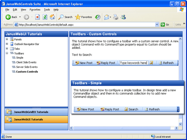Viewport: 187px width, 140px height.
Task: Click the Stop loading icon
Action: pyautogui.click(x=38, y=17)
